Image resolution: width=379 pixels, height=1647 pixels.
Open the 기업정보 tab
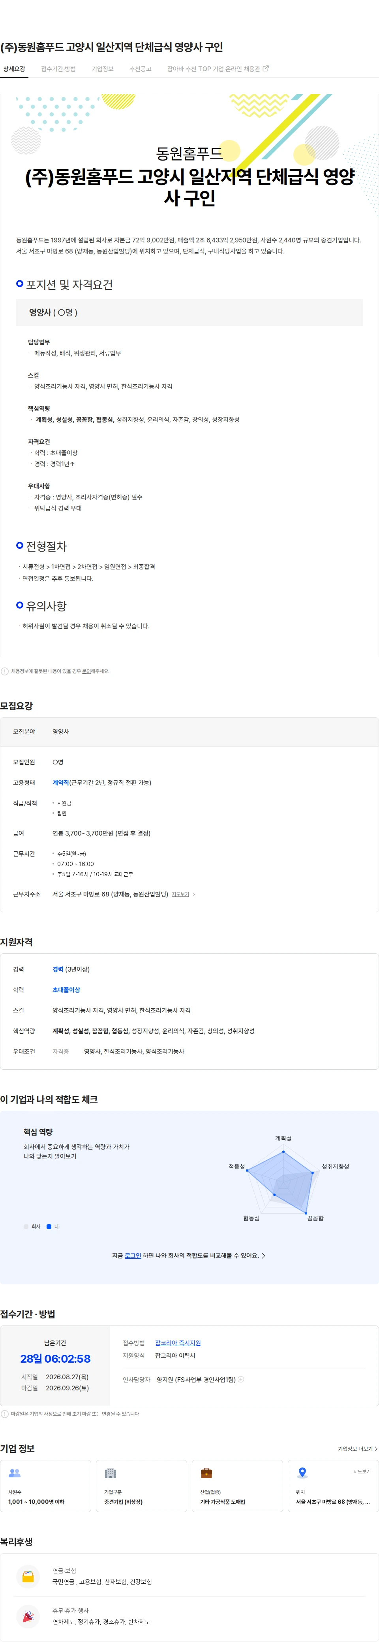pos(102,69)
